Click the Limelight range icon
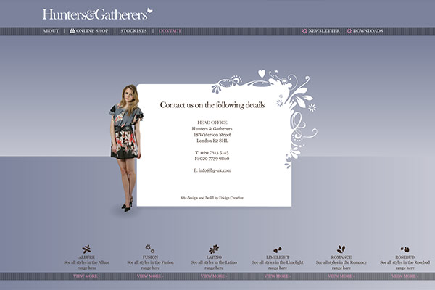Image resolution: width=435 pixels, height=290 pixels. pos(277,249)
